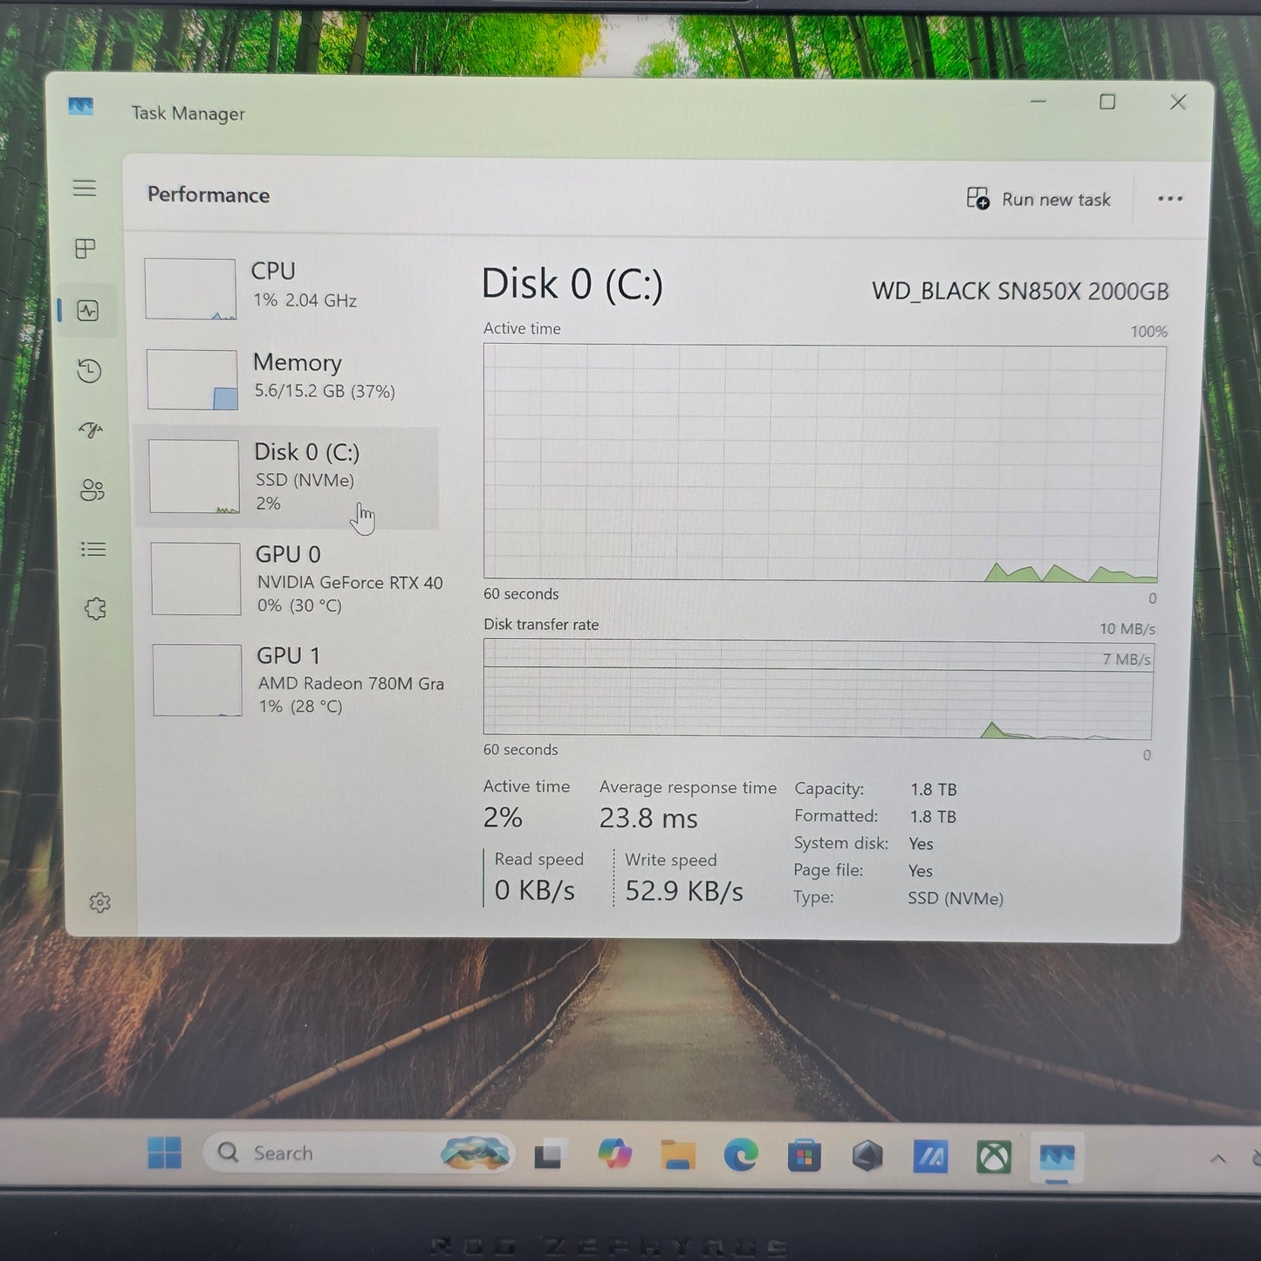Screen dimensions: 1261x1261
Task: Open Microsoft Edge from the taskbar
Action: coord(741,1155)
